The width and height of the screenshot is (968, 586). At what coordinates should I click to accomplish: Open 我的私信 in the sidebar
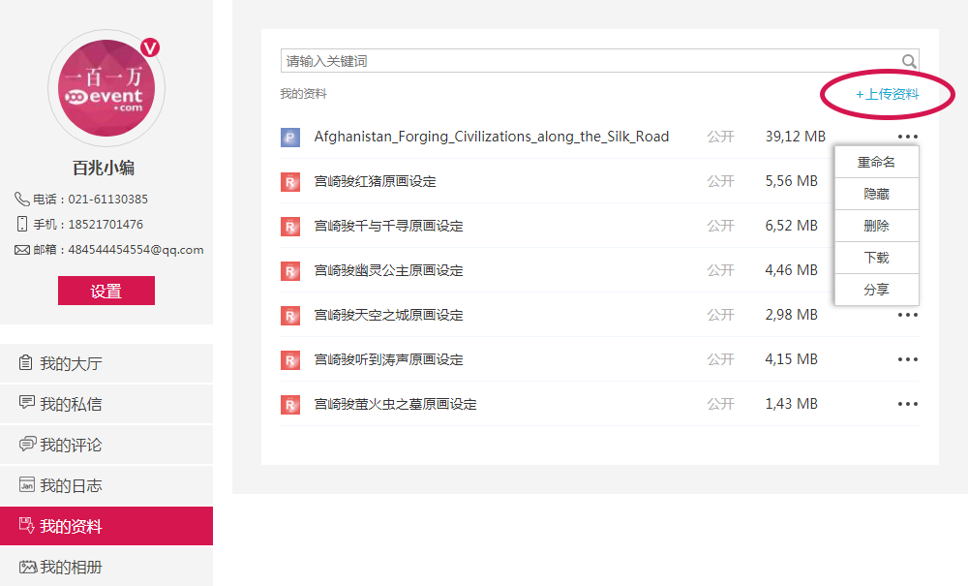coord(106,404)
